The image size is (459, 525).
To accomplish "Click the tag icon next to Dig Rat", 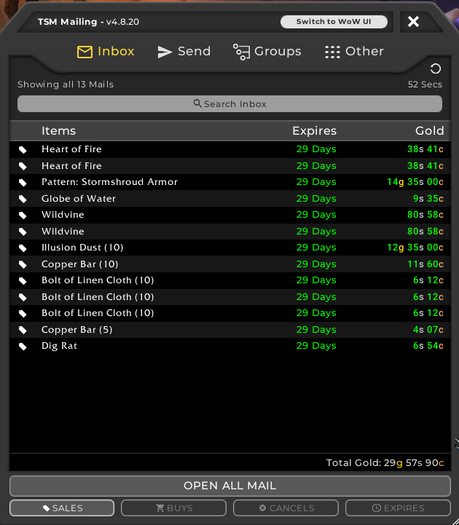I will [23, 346].
